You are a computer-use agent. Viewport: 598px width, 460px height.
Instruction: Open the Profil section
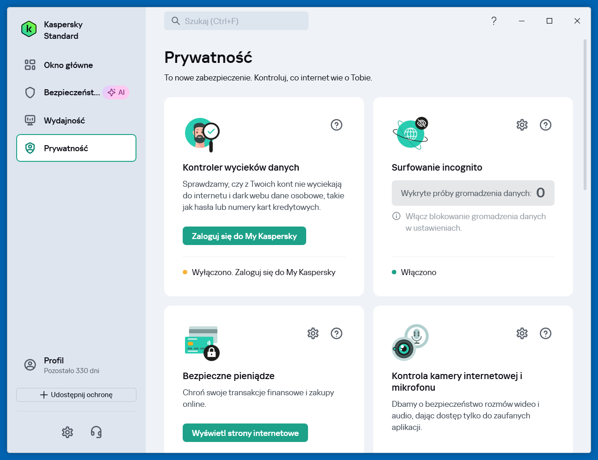pyautogui.click(x=76, y=365)
